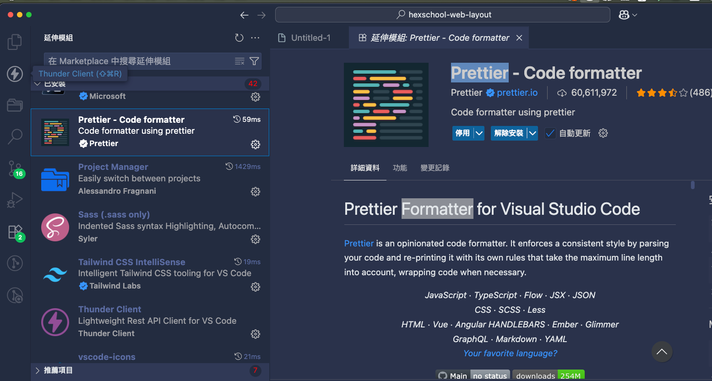The image size is (712, 381).
Task: Open manage gear for Tailwind CSS IntelliSense
Action: tap(255, 287)
